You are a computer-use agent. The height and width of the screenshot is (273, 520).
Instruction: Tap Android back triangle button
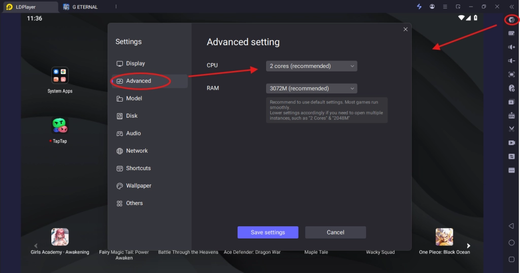click(511, 226)
